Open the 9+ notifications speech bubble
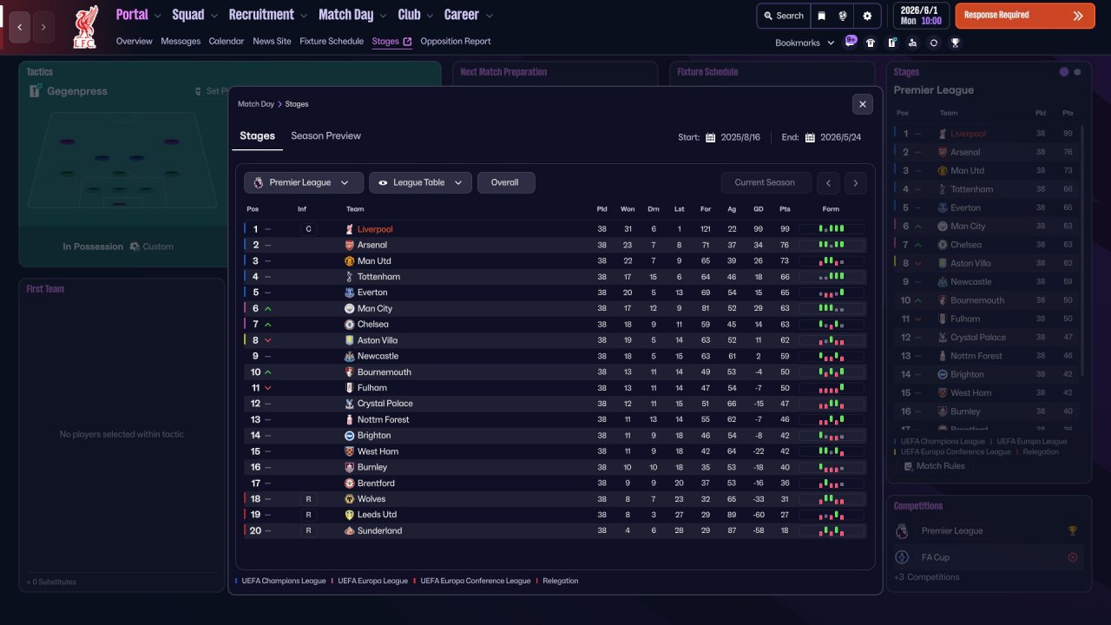 point(851,41)
